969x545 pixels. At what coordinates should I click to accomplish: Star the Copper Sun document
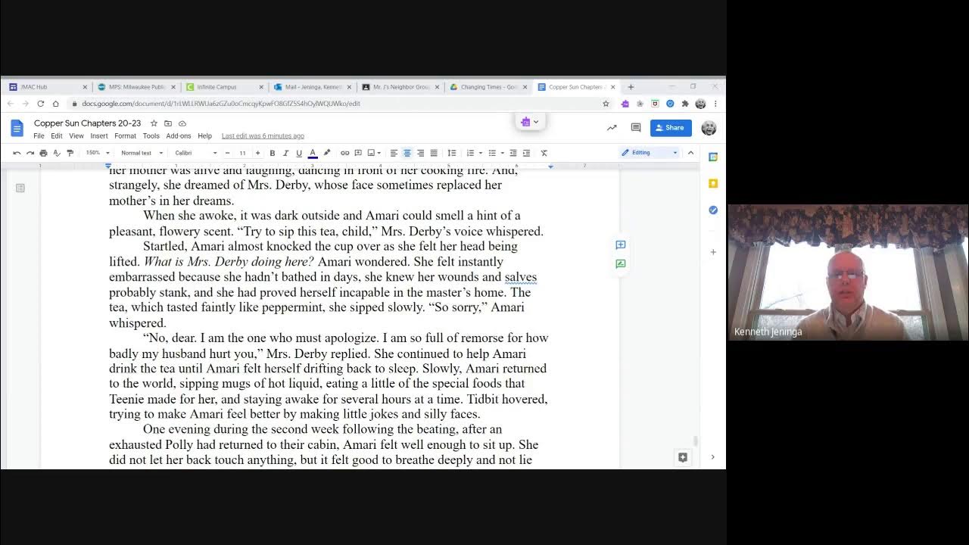click(x=154, y=123)
